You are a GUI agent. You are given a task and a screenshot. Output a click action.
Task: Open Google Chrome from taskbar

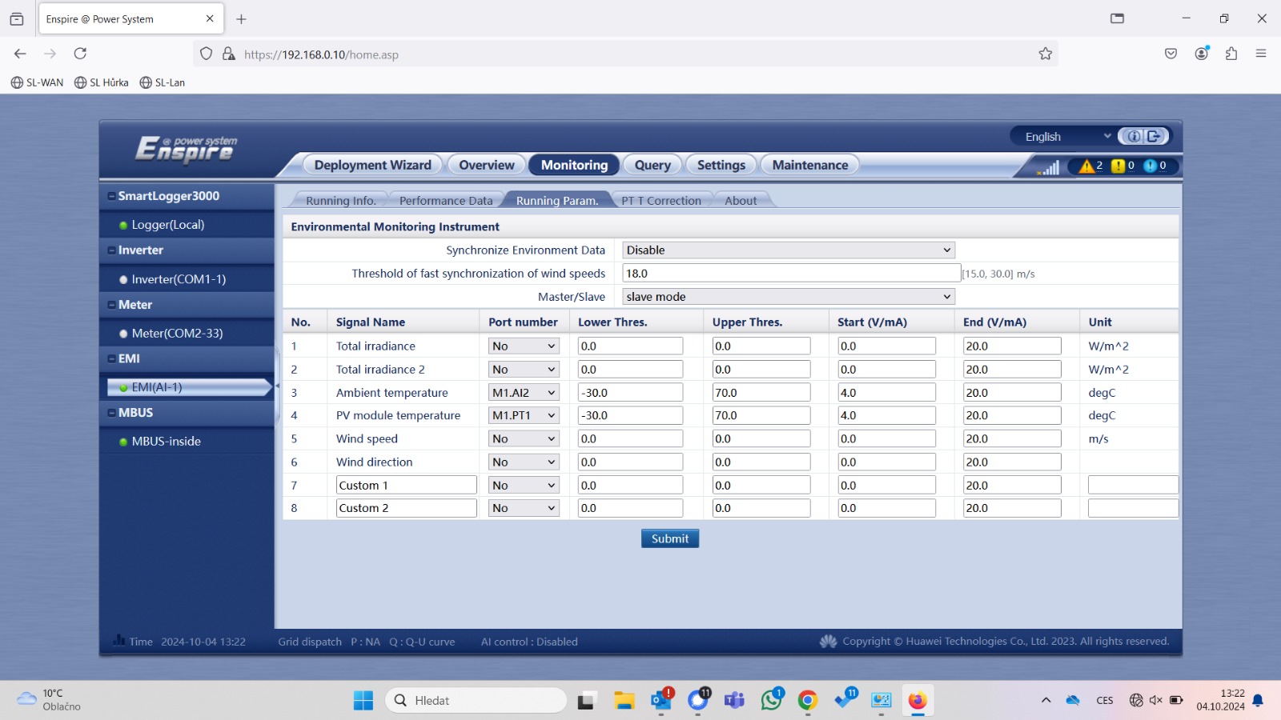808,700
